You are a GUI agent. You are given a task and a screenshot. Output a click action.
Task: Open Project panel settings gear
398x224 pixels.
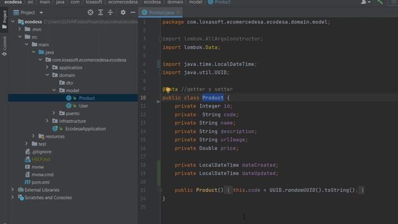[x=123, y=12]
